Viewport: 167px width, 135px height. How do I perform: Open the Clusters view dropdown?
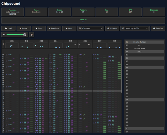coord(92,28)
